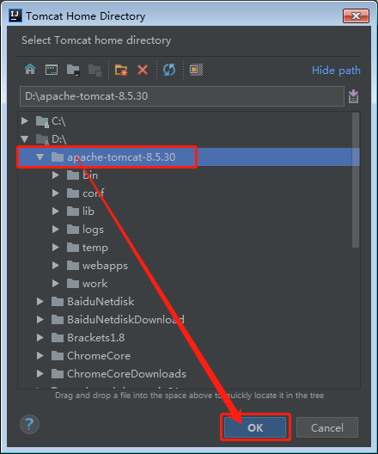Confirm selection with the OK button
Image resolution: width=378 pixels, height=454 pixels.
255,427
